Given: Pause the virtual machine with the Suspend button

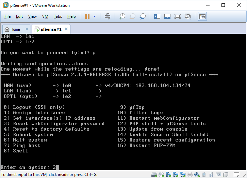Looking at the screenshot, I should coord(87,16).
